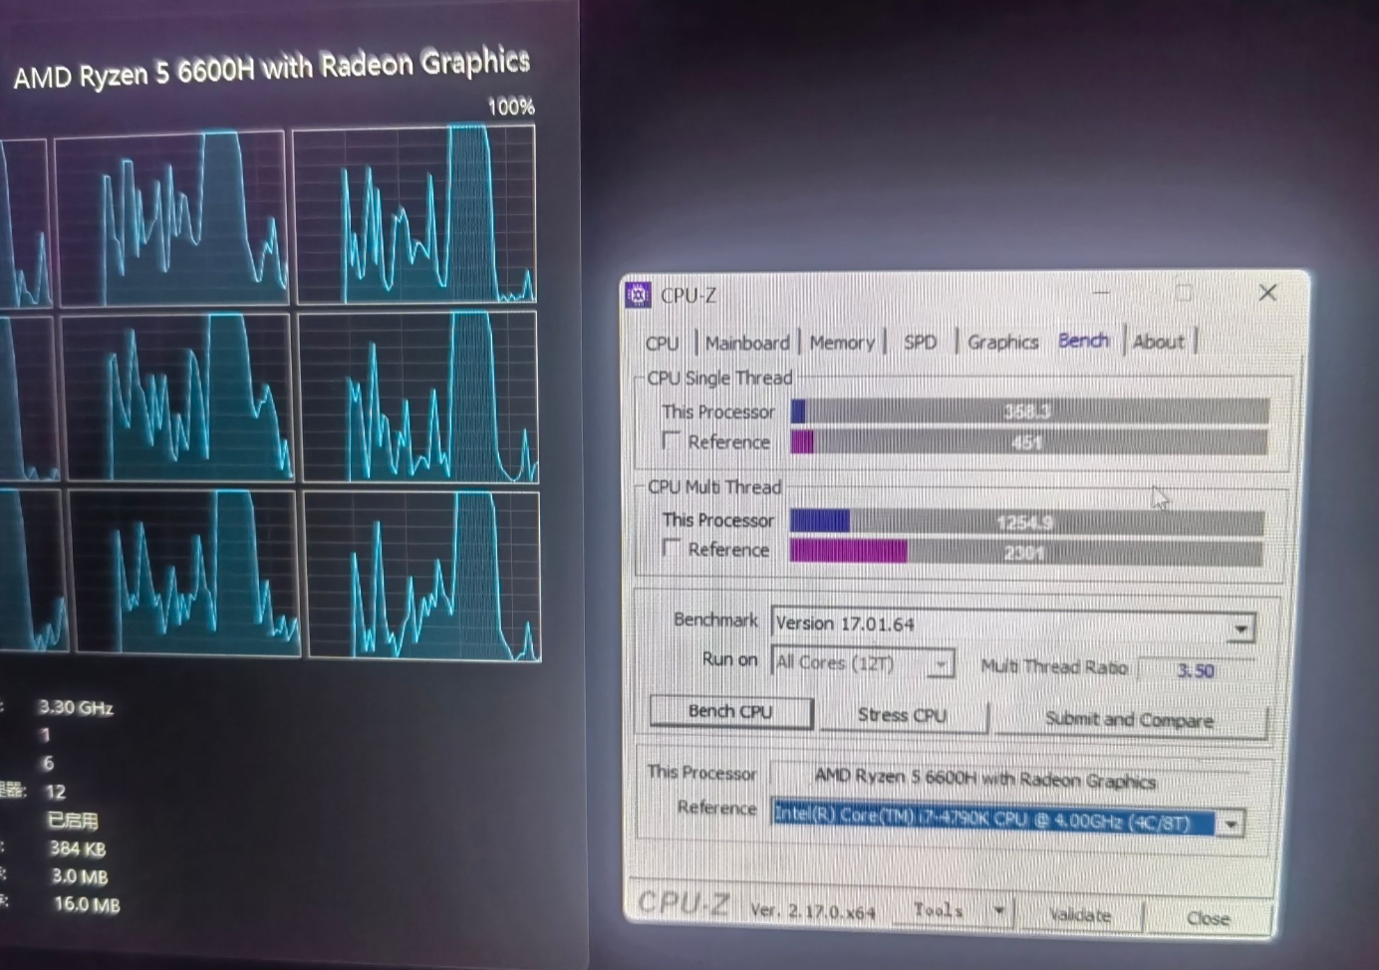Click Single Thread Reference score bar 451
Screen dimensions: 1379x970
point(1029,441)
